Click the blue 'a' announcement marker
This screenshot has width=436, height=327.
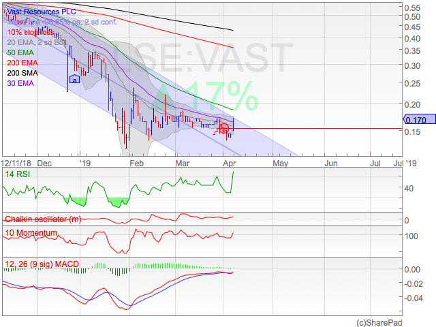pos(74,79)
